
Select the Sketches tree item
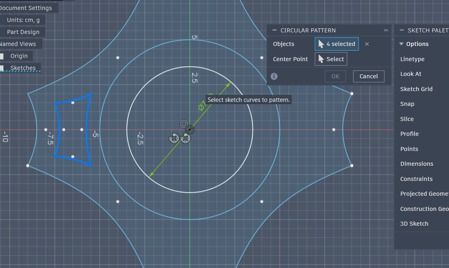(x=23, y=68)
